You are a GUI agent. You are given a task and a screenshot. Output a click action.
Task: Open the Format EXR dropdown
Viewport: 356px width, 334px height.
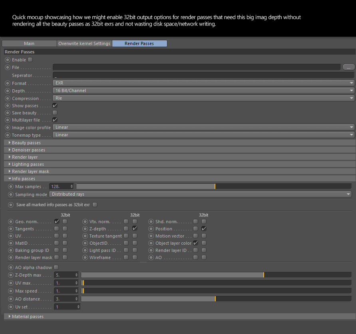point(203,83)
